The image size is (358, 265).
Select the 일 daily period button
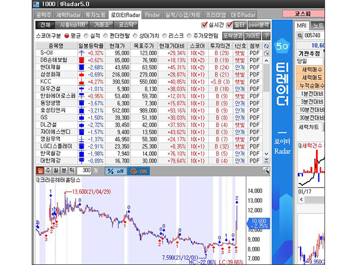click(x=40, y=170)
